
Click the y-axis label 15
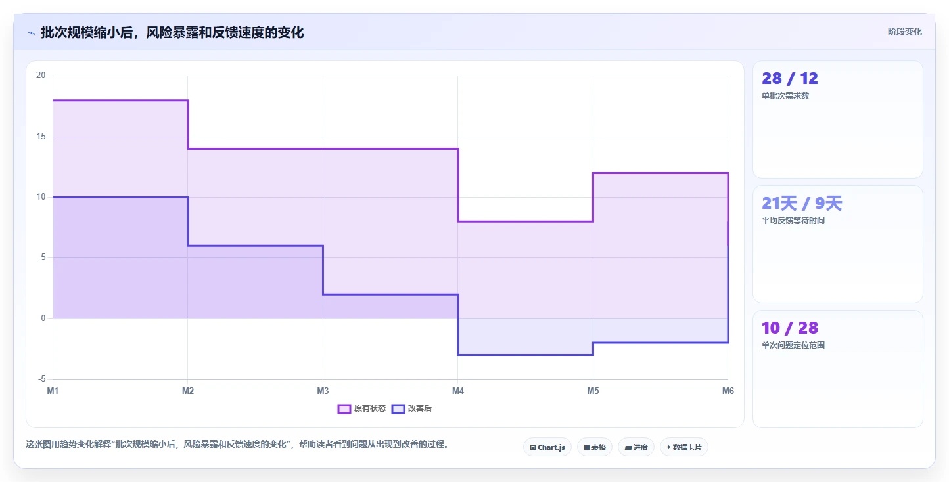pyautogui.click(x=41, y=137)
